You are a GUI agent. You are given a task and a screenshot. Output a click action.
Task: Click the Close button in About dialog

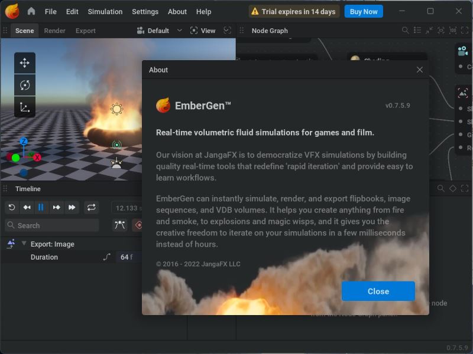pyautogui.click(x=378, y=291)
